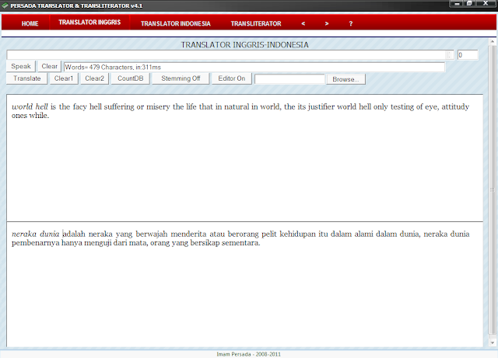Close the Persada Translator window

click(x=486, y=3)
